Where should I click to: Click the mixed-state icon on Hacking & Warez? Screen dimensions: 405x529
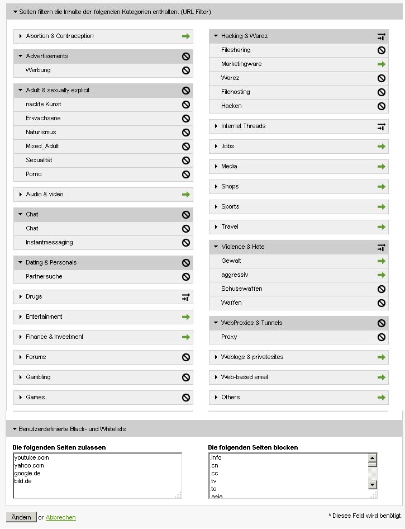(x=381, y=36)
